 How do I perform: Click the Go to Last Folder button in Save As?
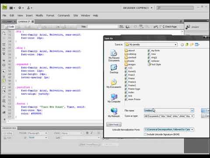182,45
